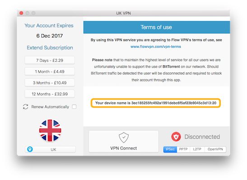The height and width of the screenshot is (180, 247).
Task: Click the renew circular arrows icon
Action: (26, 107)
